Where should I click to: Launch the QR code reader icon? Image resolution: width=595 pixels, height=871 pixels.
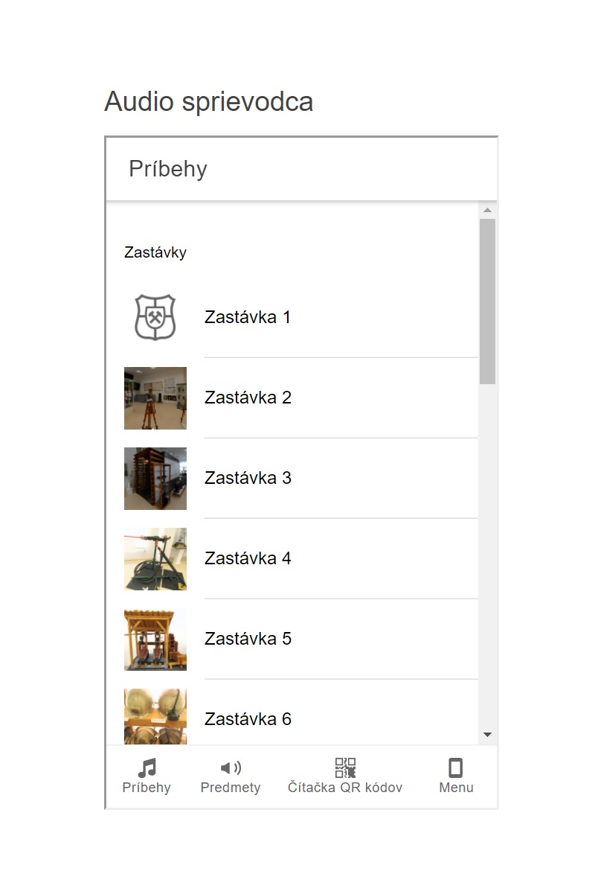[x=344, y=768]
